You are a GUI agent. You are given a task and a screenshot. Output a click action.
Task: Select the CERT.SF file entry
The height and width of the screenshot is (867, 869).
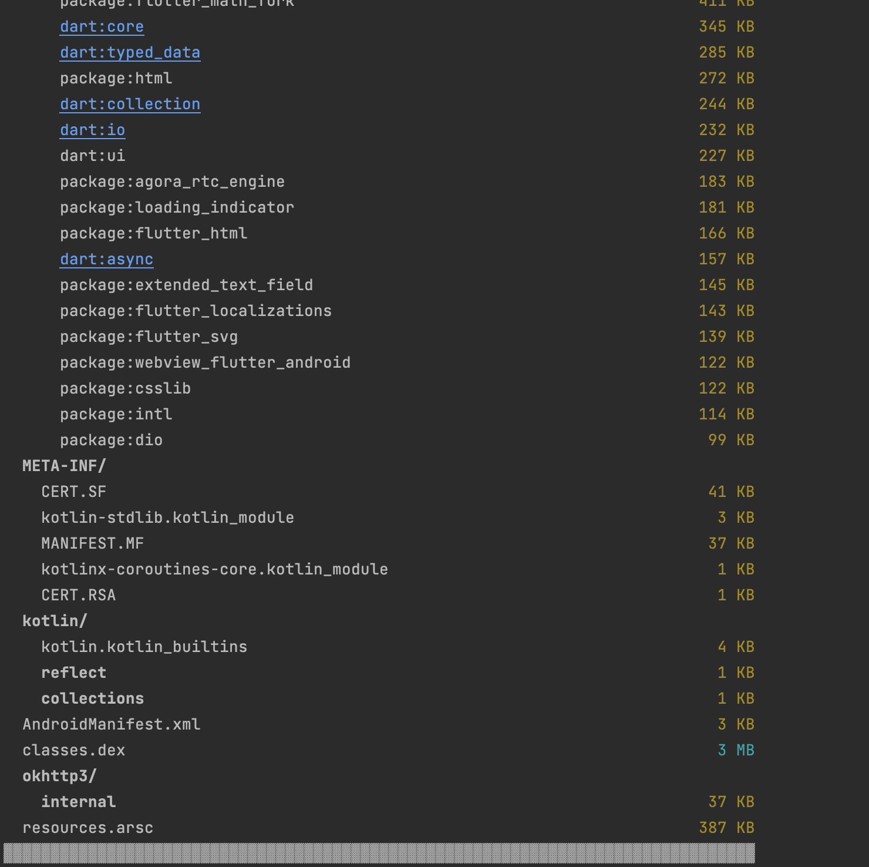point(73,491)
